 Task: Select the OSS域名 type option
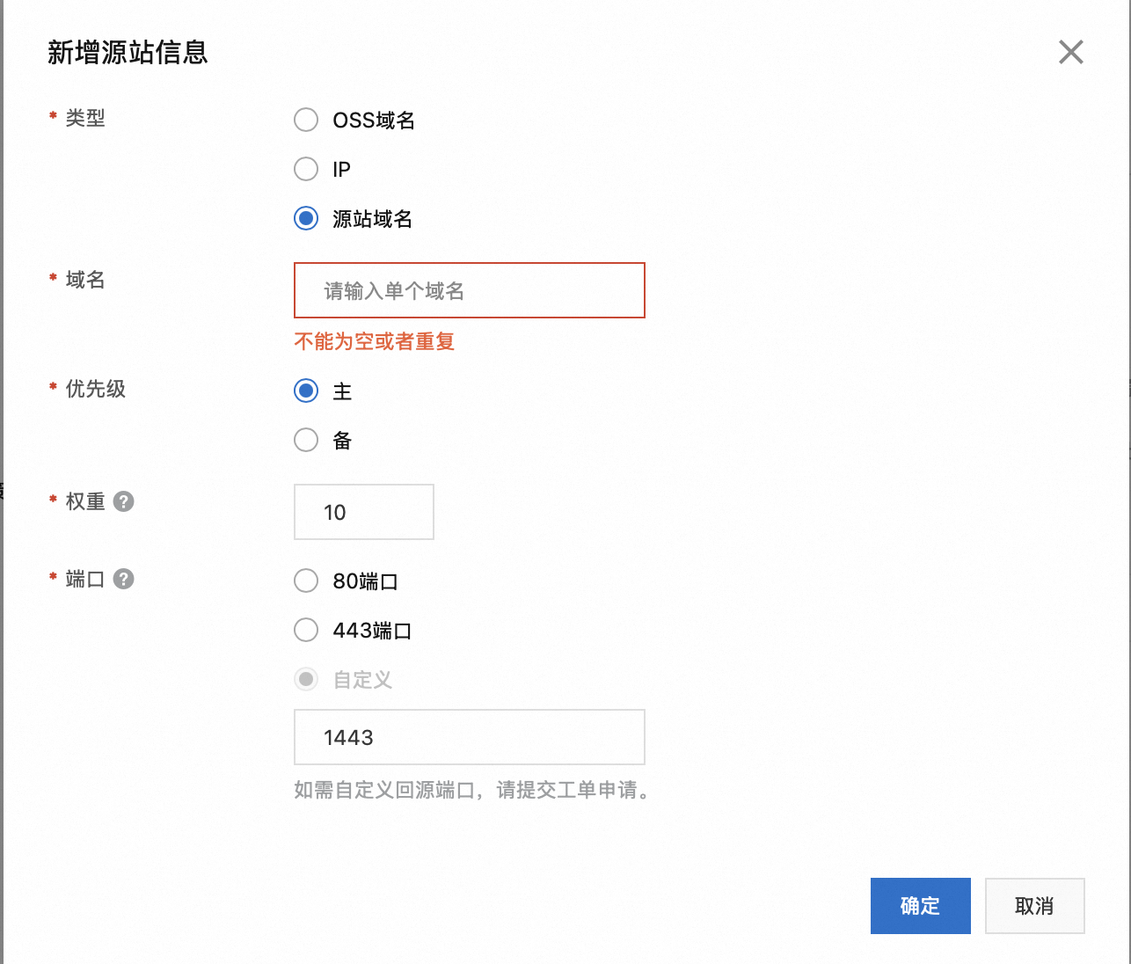click(306, 120)
